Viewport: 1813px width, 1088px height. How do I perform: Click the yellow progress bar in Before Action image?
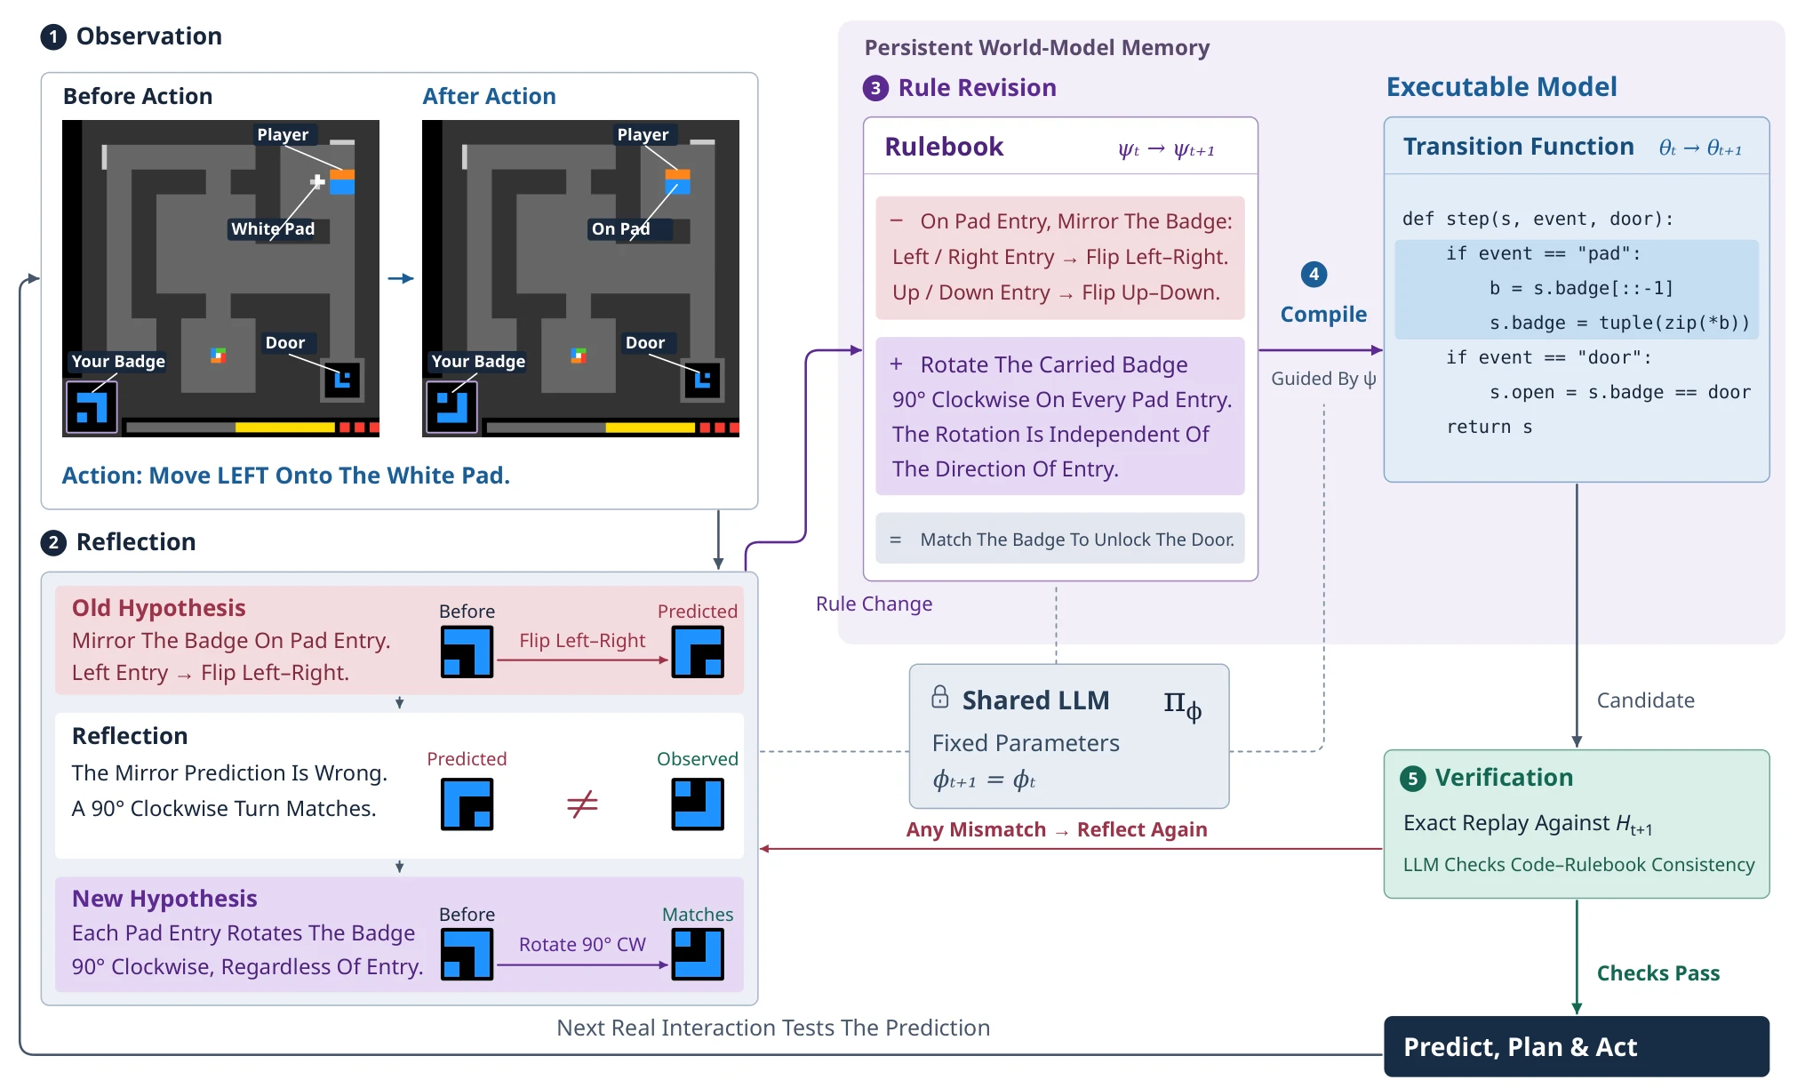pos(284,428)
